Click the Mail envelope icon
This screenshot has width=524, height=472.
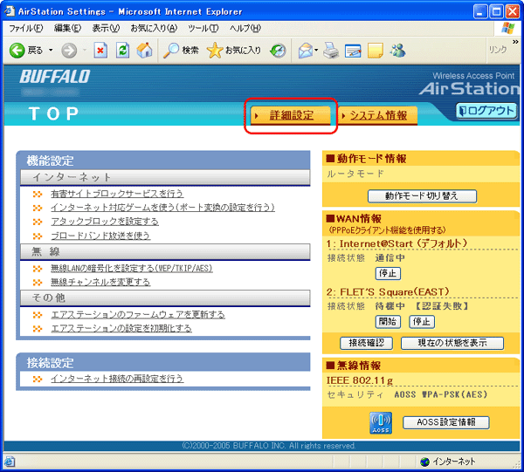coord(306,51)
